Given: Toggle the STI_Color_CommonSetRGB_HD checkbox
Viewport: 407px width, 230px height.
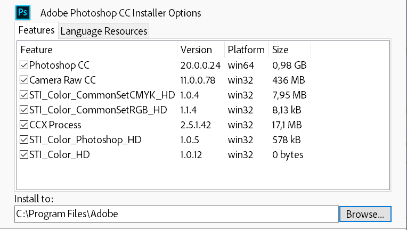Looking at the screenshot, I should 24,110.
